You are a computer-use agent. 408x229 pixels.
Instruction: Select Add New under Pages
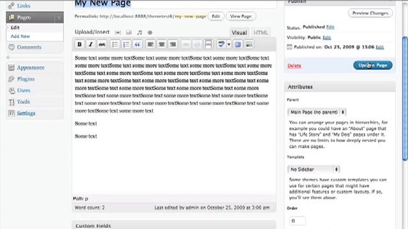pyautogui.click(x=20, y=36)
